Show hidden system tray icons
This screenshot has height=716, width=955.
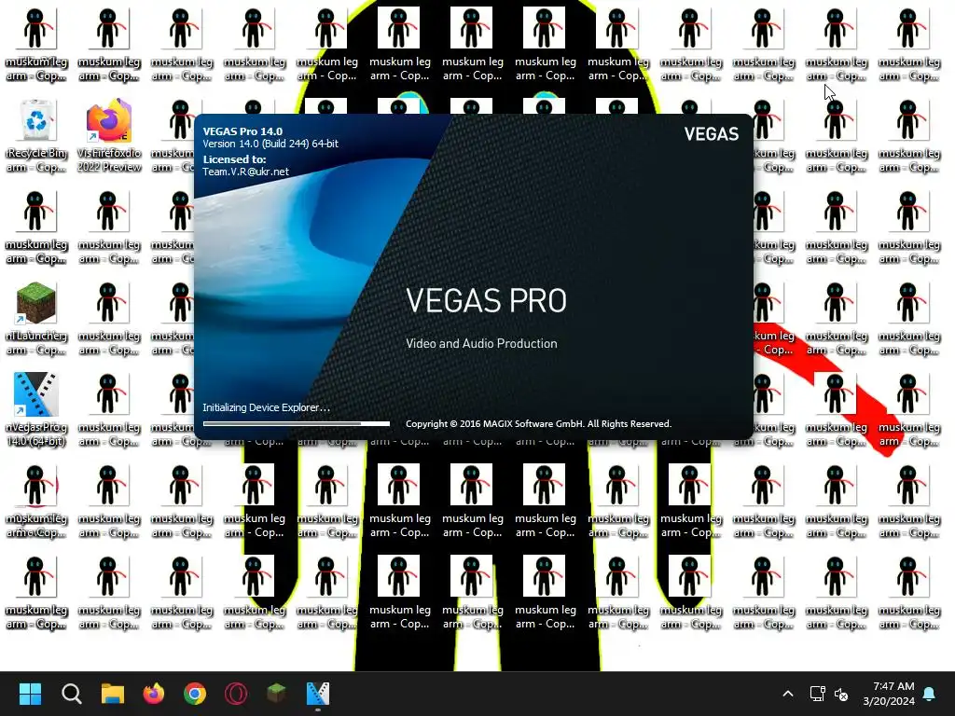click(x=787, y=694)
